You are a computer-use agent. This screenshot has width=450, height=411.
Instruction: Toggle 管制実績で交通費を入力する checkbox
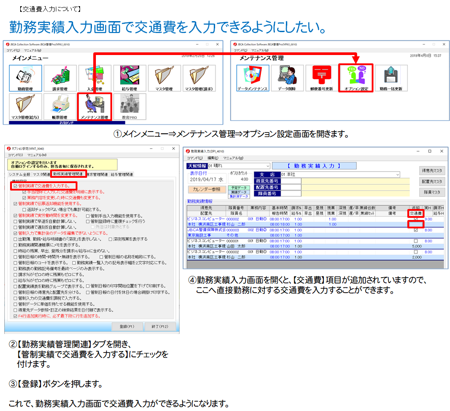click(15, 186)
